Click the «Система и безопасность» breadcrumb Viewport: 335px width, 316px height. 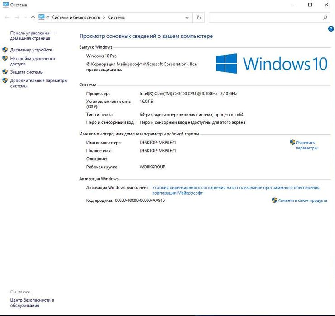pos(76,18)
